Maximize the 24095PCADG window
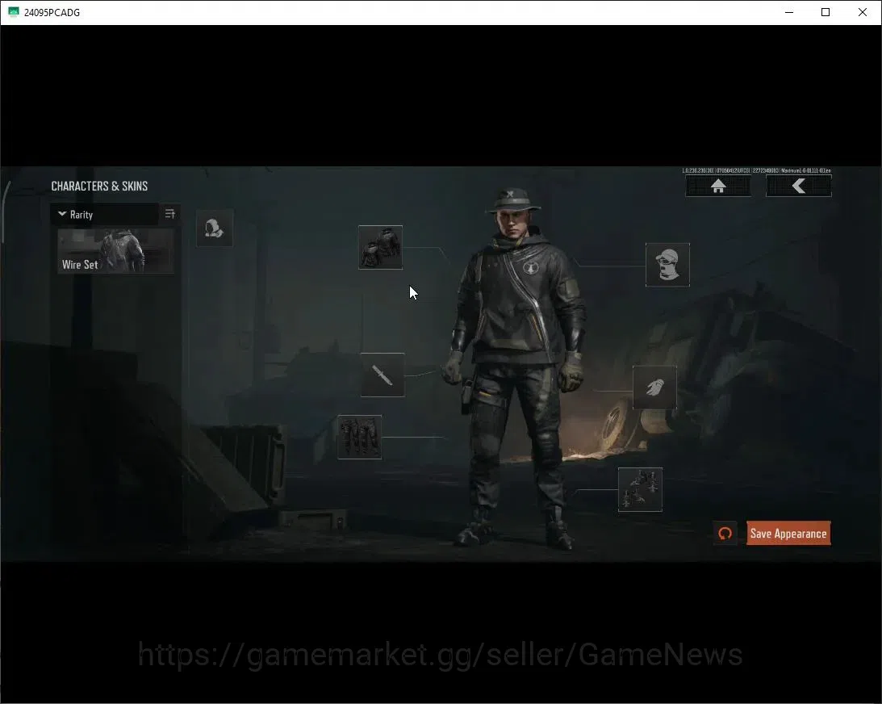Screen dimensions: 882x704 [826, 12]
